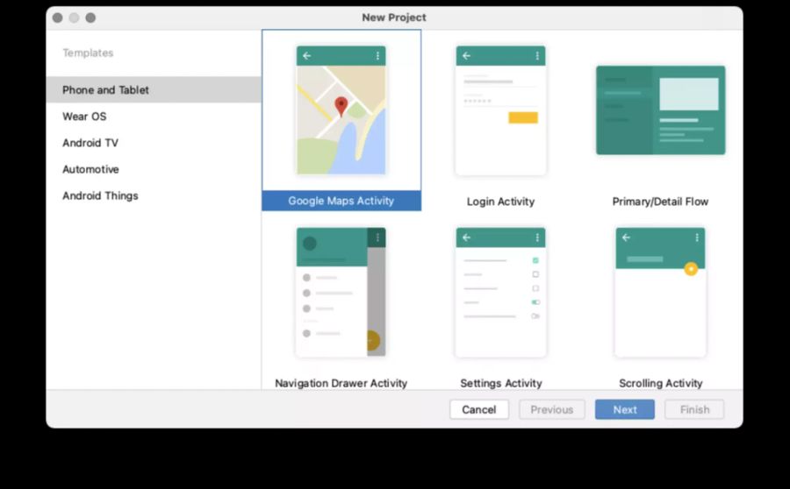Click the Login Activity label
The image size is (790, 489).
click(x=500, y=202)
